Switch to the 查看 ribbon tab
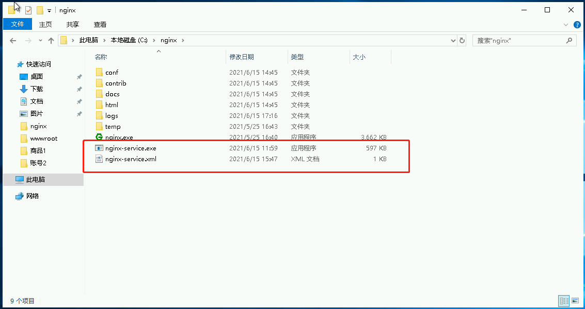The height and width of the screenshot is (309, 585). coord(100,24)
